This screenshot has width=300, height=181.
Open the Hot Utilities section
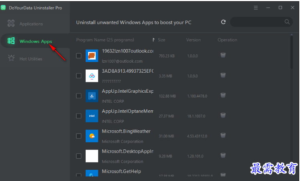31,59
